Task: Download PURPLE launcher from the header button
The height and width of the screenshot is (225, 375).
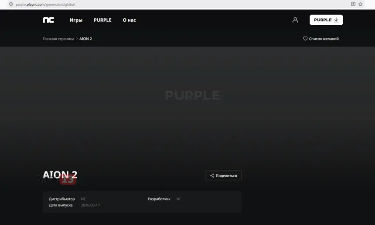Action: point(326,20)
